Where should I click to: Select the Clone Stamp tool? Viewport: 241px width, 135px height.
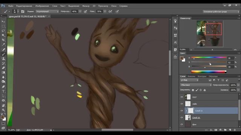click(3, 58)
